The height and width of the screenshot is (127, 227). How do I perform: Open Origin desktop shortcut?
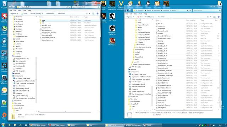coord(4,116)
